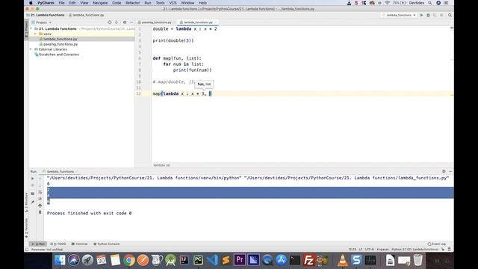Rerun lambda_functions with green arrow in Run panel
This screenshot has height=269, width=478.
pos(33,179)
